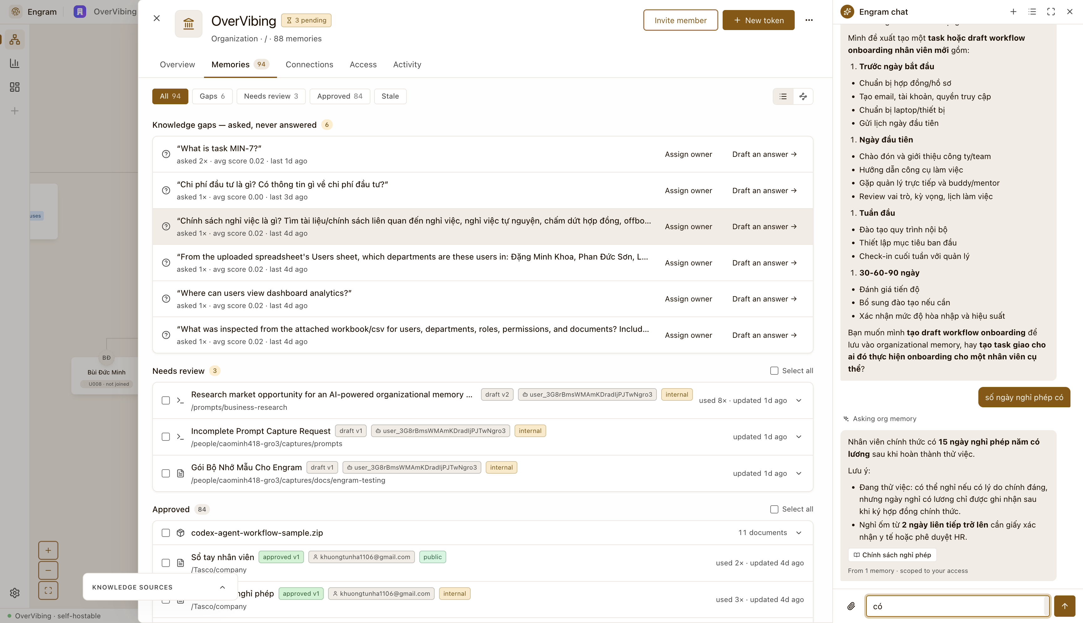
Task: Expand codex-agent-workflow-sample.zip documents
Action: [799, 533]
